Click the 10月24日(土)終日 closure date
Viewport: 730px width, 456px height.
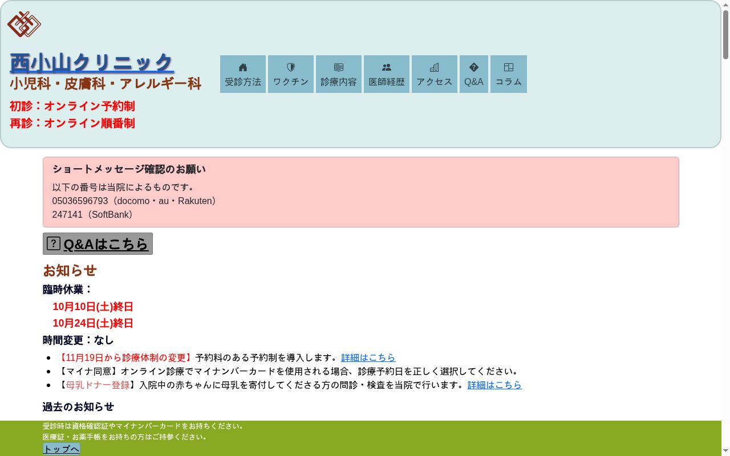[93, 323]
